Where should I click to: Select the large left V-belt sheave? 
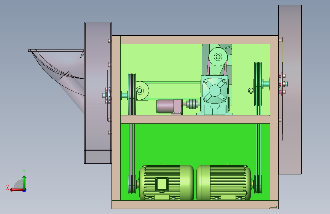(132, 94)
